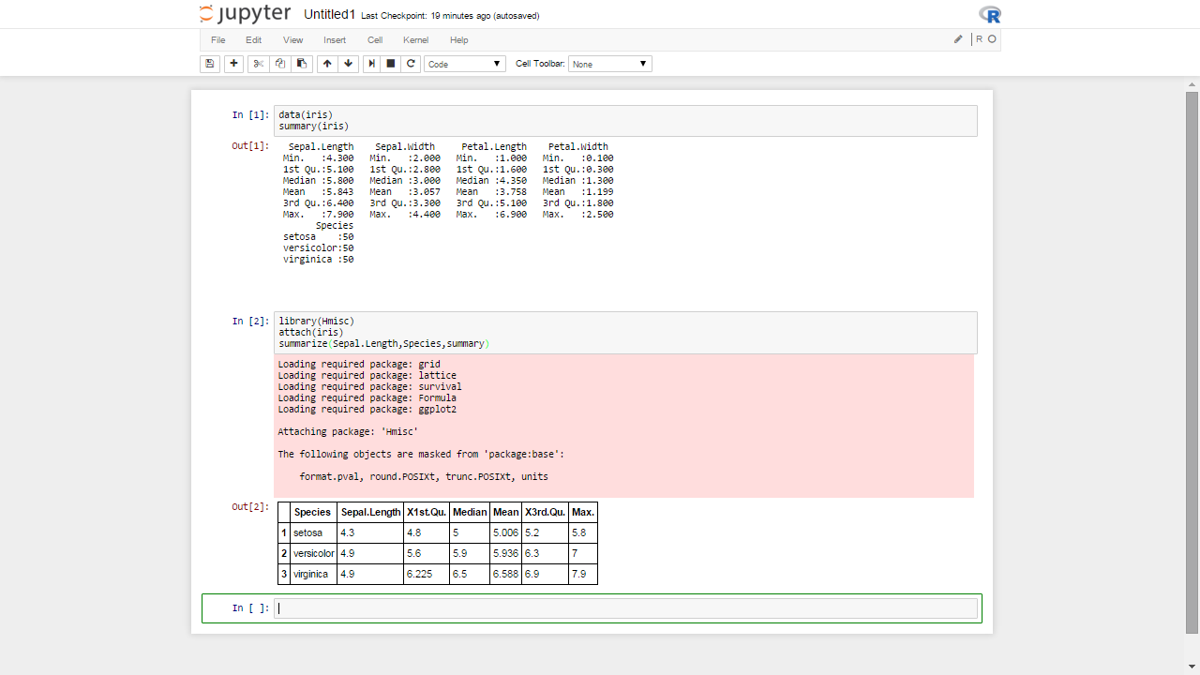Rename notebook by clicking Untitled1 title

[329, 15]
